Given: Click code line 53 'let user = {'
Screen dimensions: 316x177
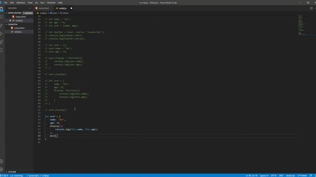Looking at the screenshot, I should [x=52, y=117].
